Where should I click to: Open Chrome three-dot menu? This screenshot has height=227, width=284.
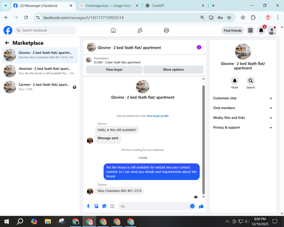point(278,18)
